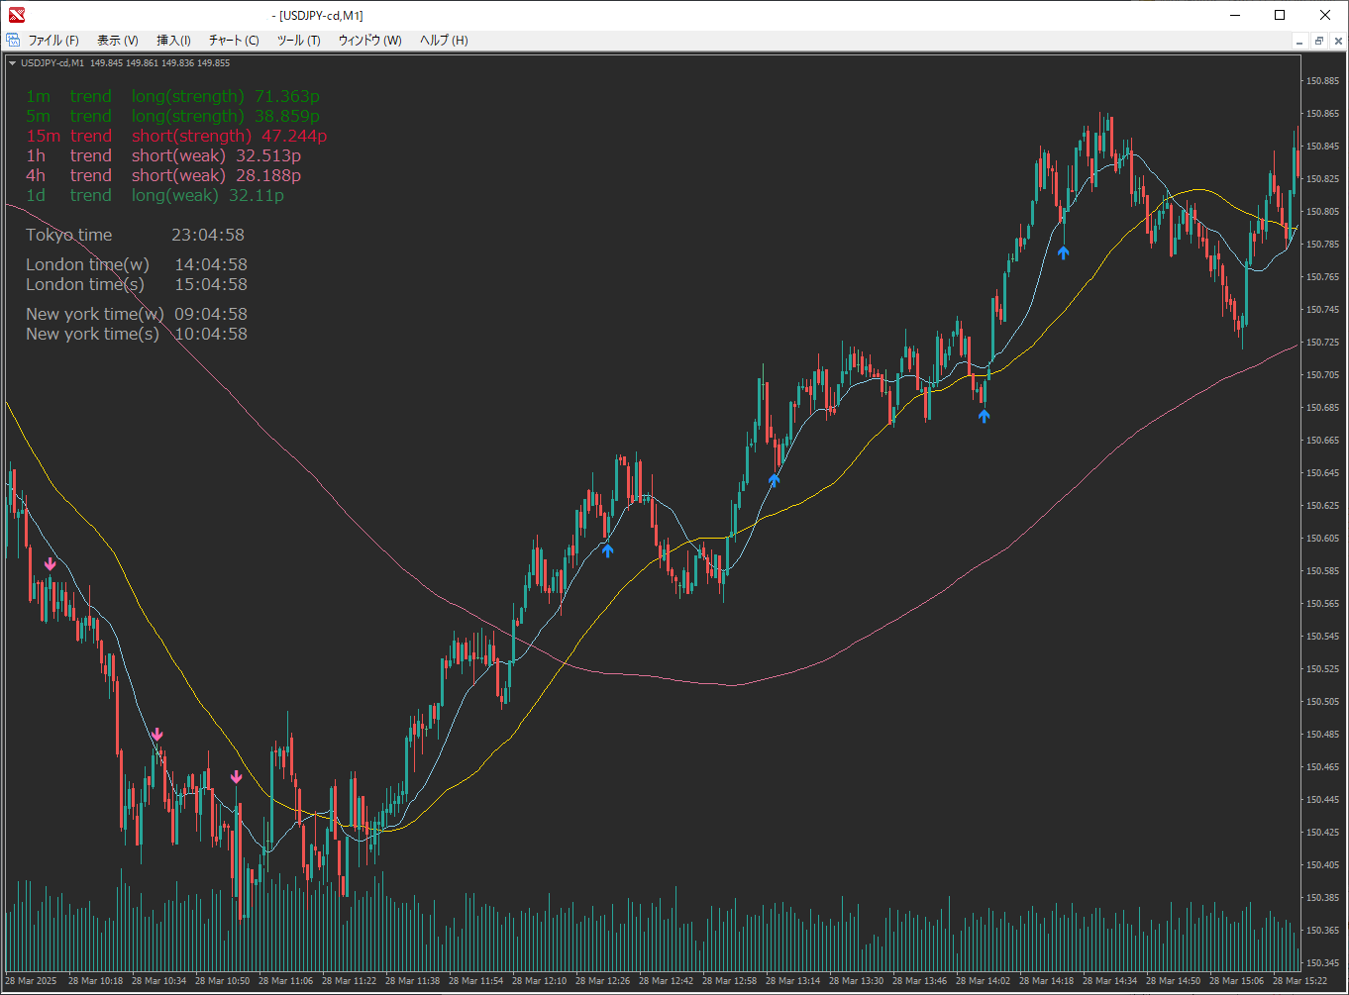Viewport: 1349px width, 995px height.
Task: Open the ヘルプ (H) menu
Action: (x=444, y=41)
